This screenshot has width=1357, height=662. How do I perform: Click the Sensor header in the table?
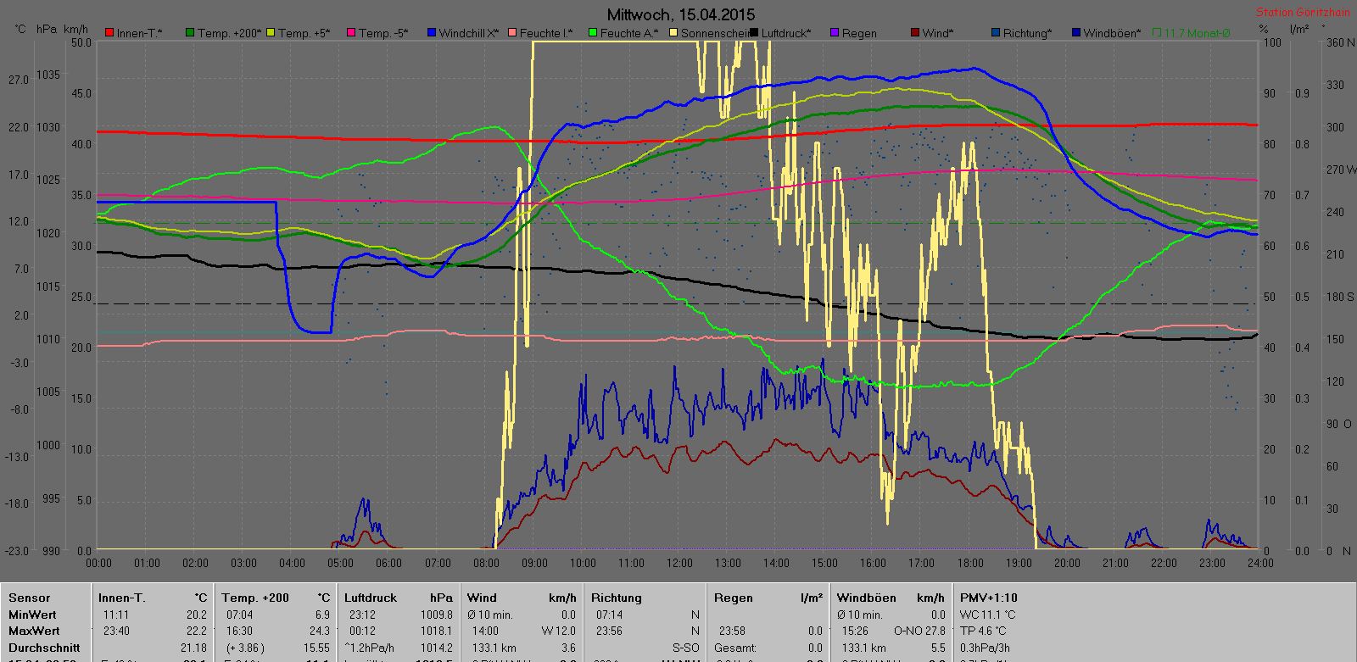point(30,598)
